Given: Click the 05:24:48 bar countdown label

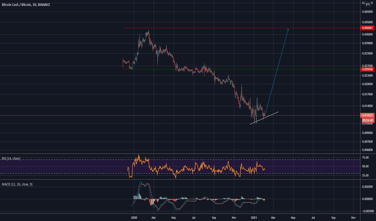Looking at the screenshot, I should pos(368,120).
